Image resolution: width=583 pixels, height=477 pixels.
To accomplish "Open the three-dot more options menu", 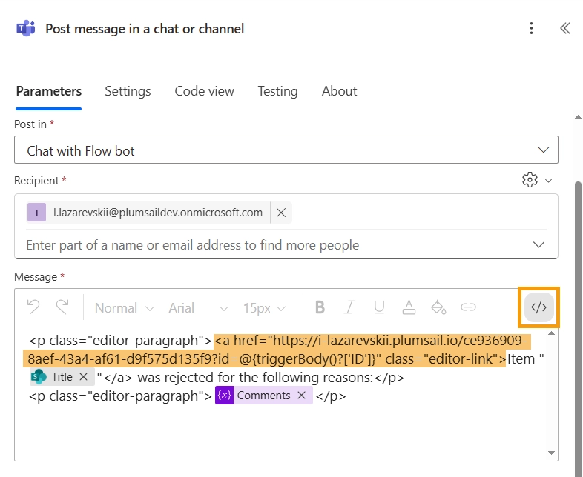I will point(531,29).
